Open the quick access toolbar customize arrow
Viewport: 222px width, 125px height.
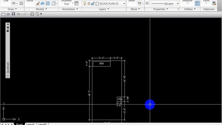point(41,14)
